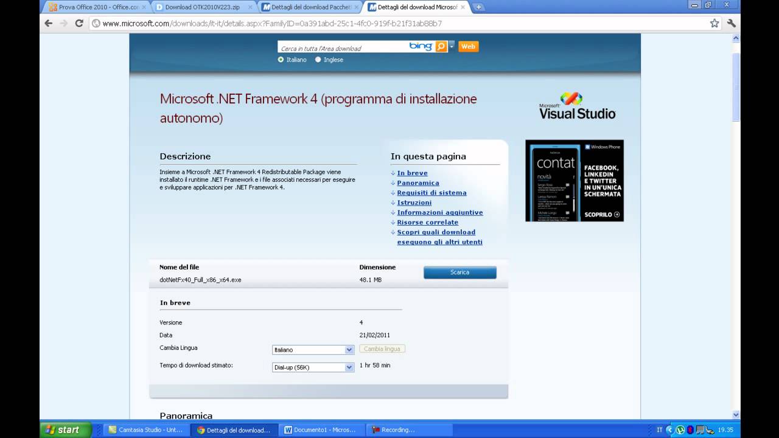Open the Requisiti di sistema link
Viewport: 779px width, 438px height.
coord(432,193)
